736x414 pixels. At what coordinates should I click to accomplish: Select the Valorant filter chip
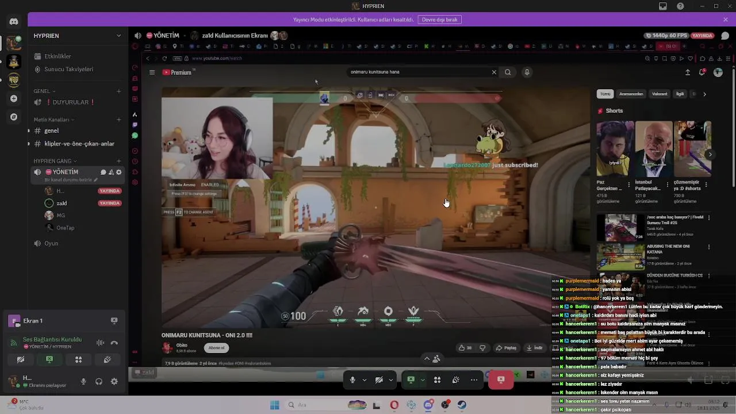[x=660, y=94]
